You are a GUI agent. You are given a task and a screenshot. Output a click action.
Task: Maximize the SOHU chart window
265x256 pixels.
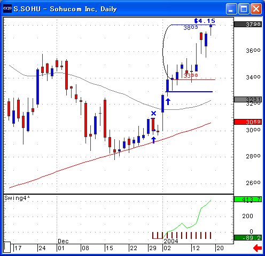point(244,9)
